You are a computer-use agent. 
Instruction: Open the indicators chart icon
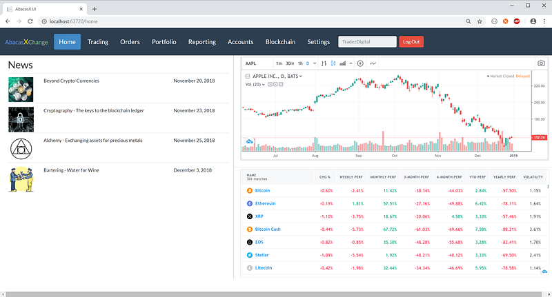[x=342, y=63]
